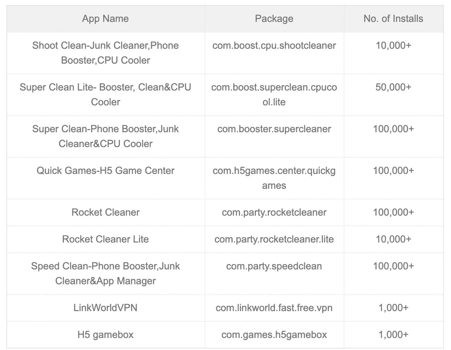Select the Rocket Cleaner Lite app name

pyautogui.click(x=105, y=239)
